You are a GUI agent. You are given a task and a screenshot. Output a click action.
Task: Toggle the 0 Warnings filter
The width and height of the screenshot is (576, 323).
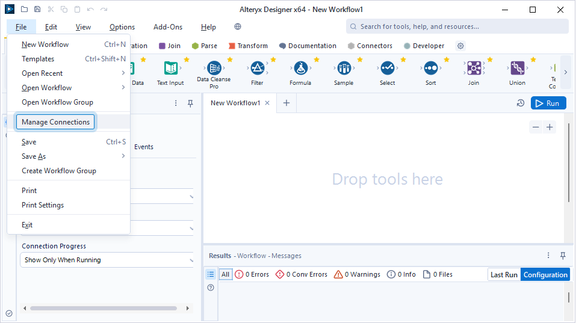tap(357, 274)
